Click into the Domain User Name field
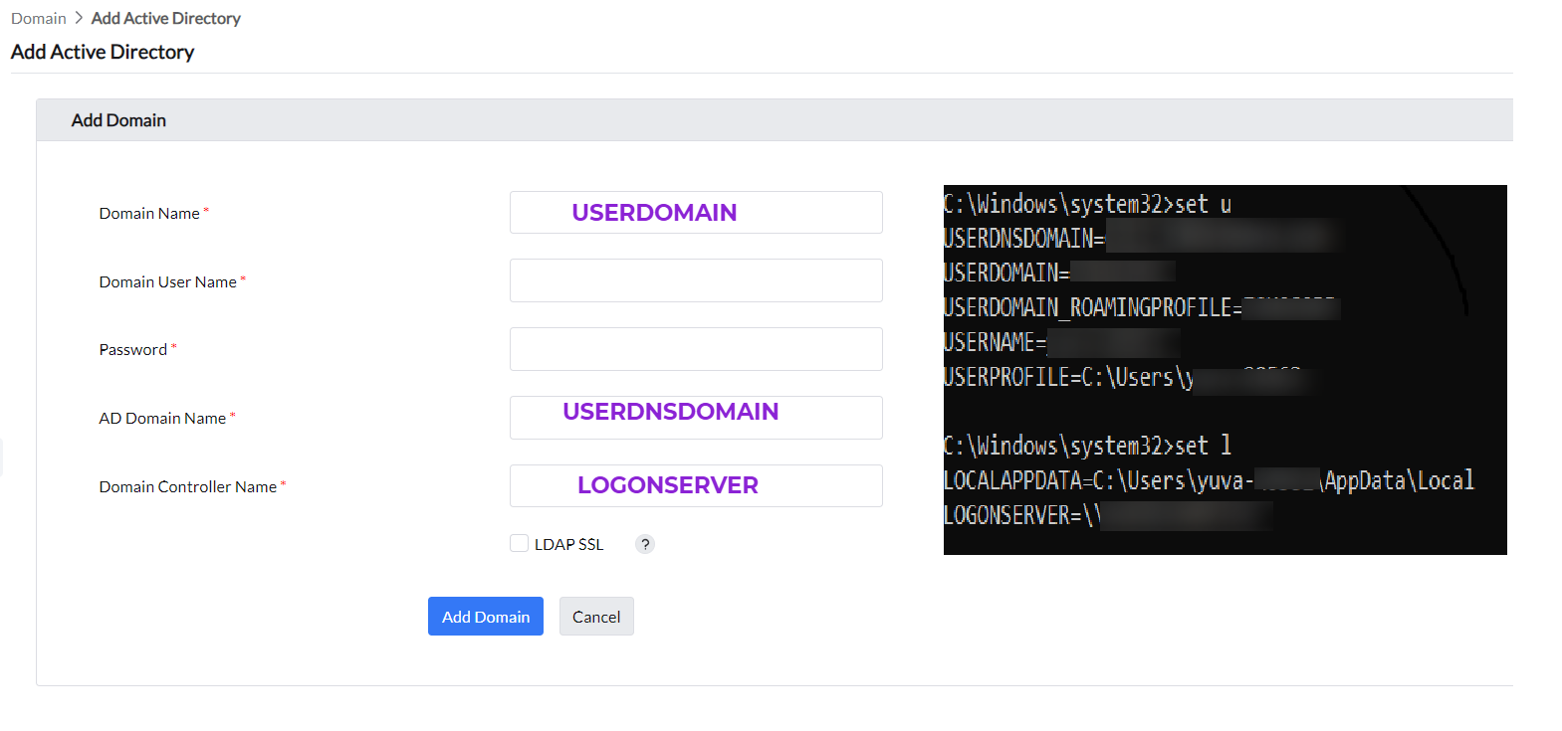Screen dimensions: 1562x731 pyautogui.click(x=695, y=280)
